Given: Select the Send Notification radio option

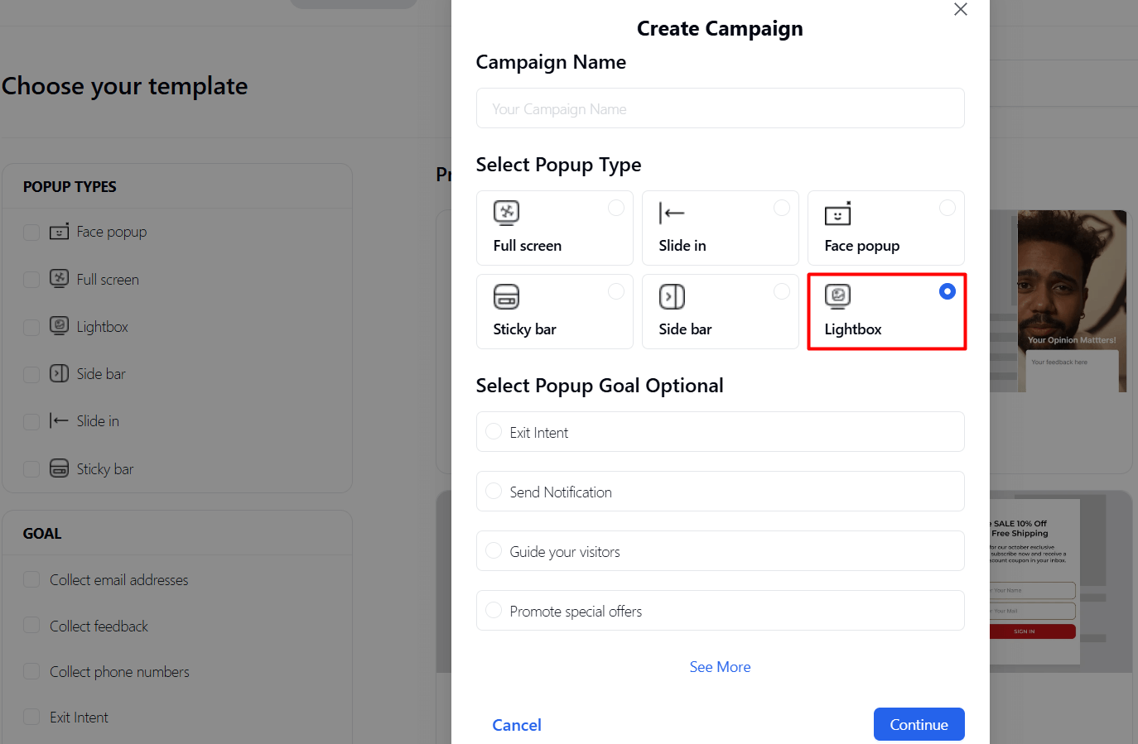Looking at the screenshot, I should (494, 491).
